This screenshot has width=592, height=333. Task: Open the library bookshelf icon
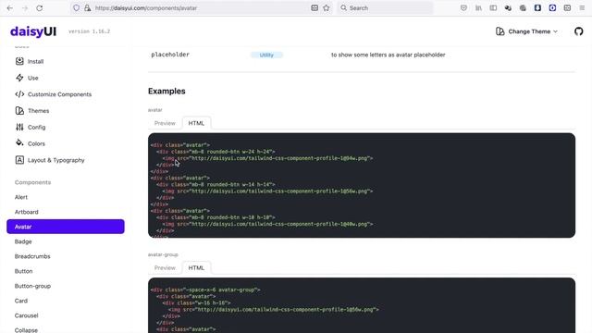click(x=478, y=8)
